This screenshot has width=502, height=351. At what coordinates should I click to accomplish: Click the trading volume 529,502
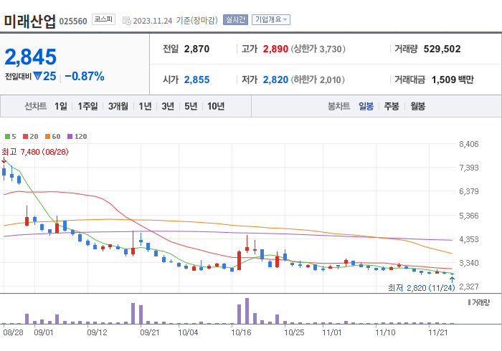click(442, 49)
